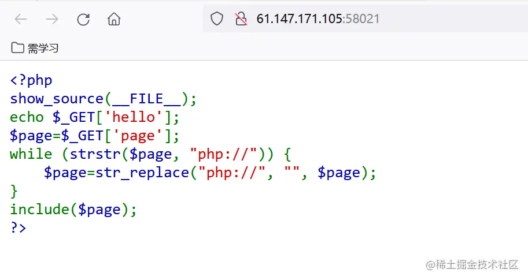Open the tracking protection shield icon
The height and width of the screenshot is (280, 528).
point(216,19)
